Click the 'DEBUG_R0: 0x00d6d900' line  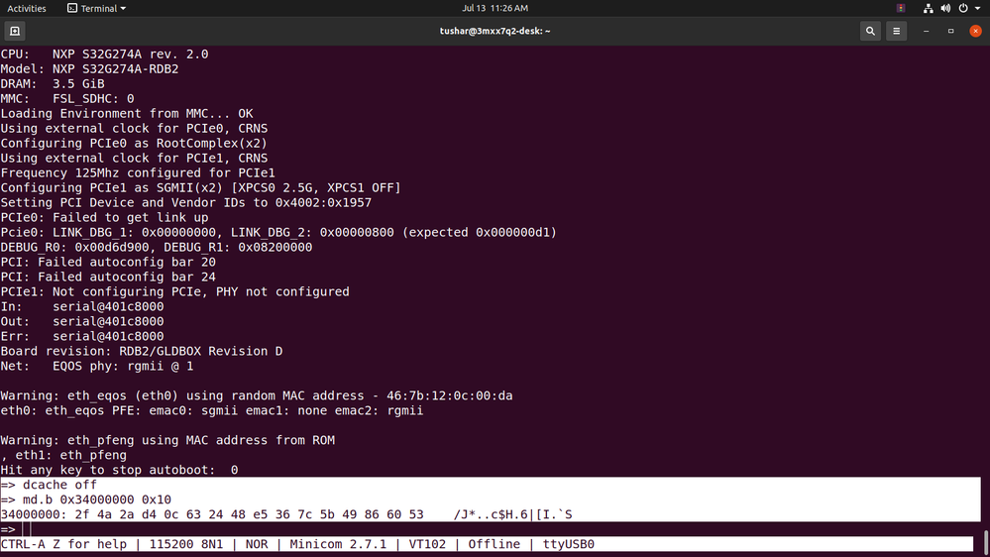coord(156,247)
